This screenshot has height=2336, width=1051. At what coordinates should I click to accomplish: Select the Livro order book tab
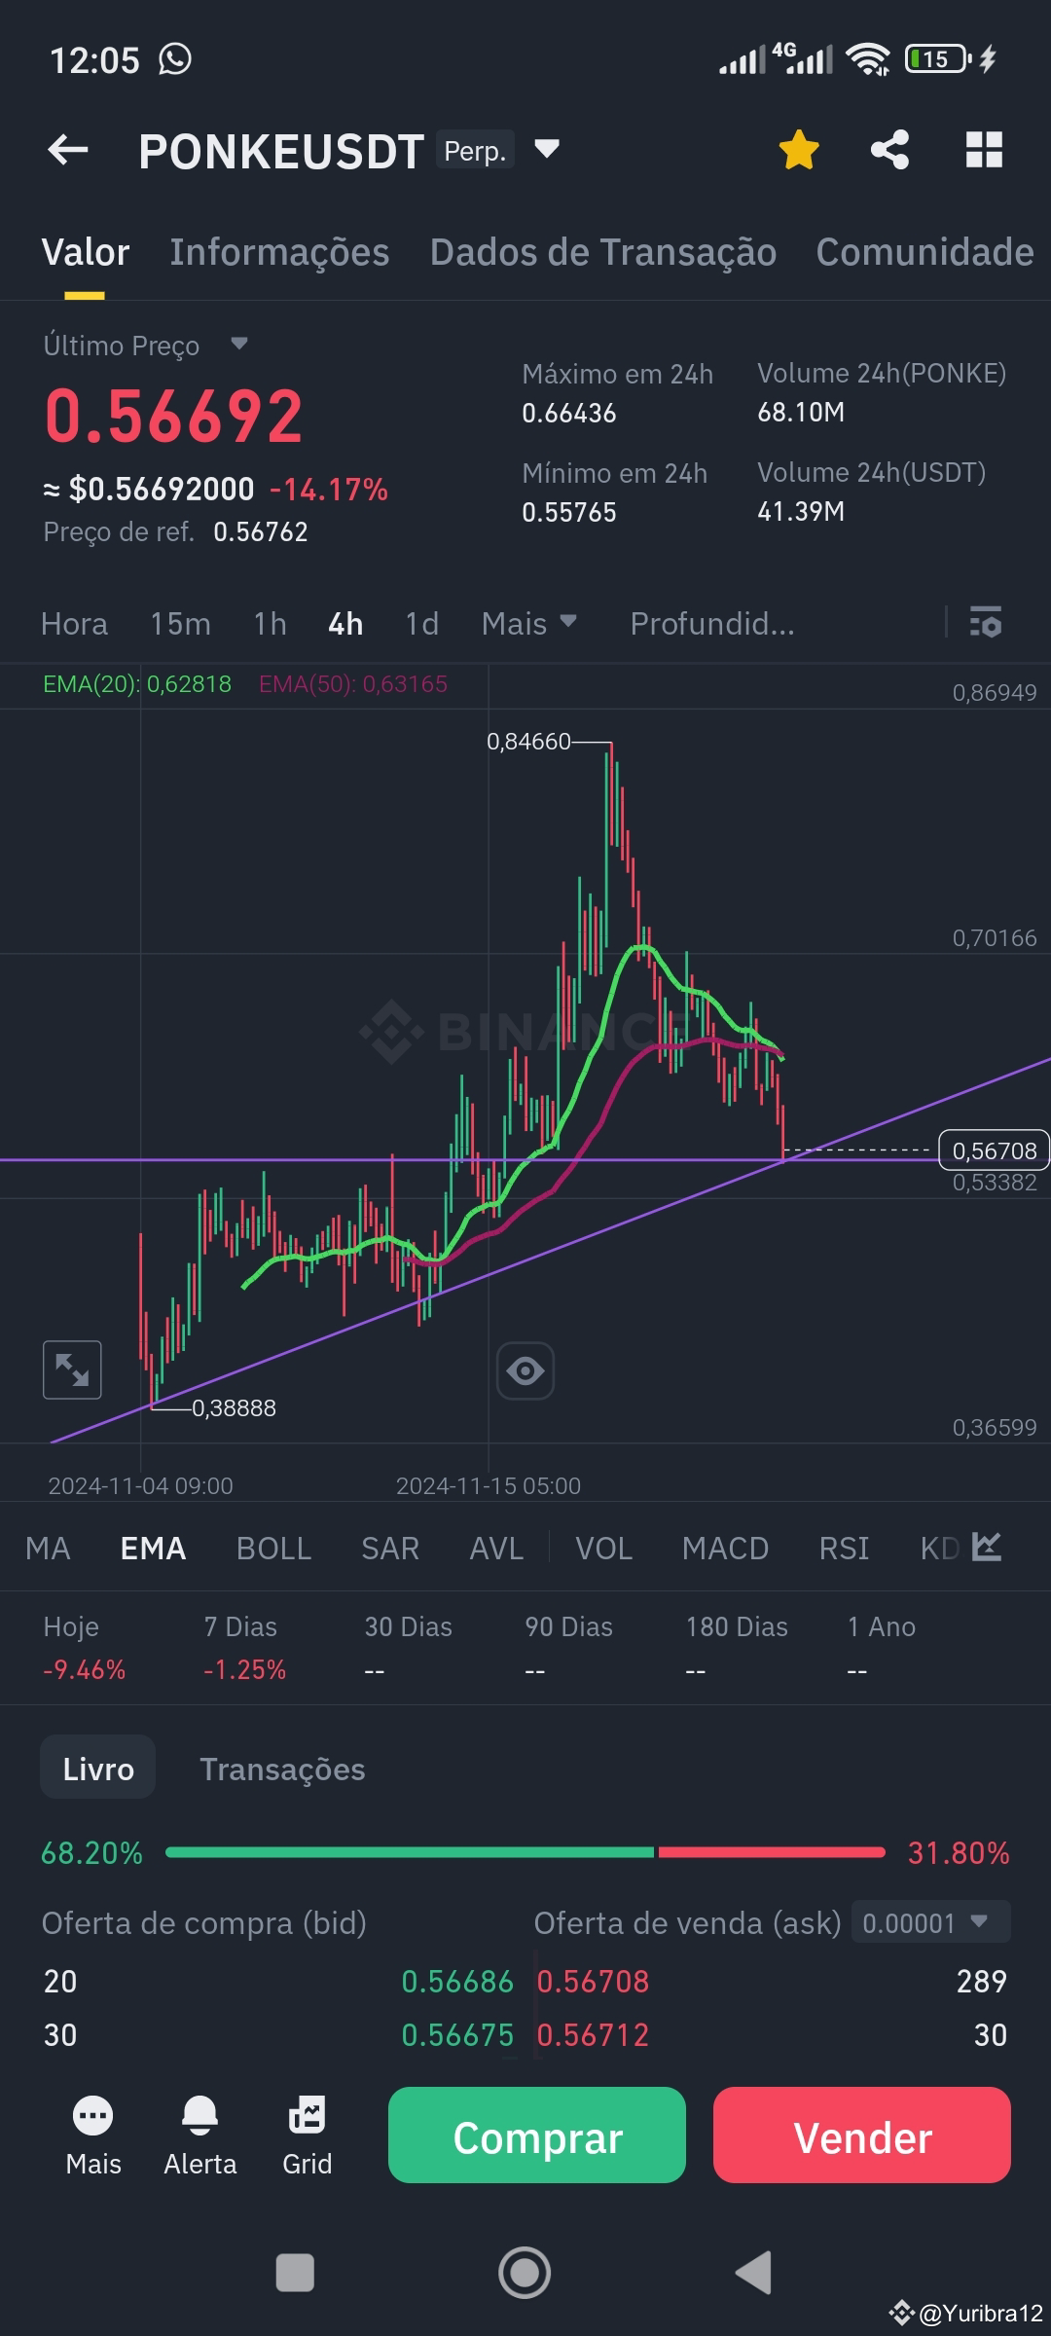pyautogui.click(x=98, y=1769)
